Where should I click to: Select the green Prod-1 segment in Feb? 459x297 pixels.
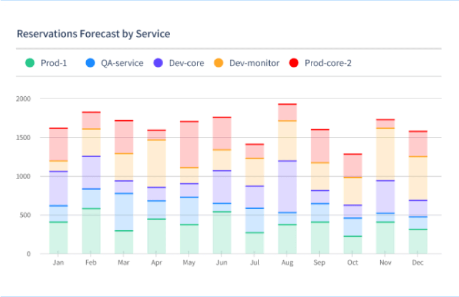[91, 231]
